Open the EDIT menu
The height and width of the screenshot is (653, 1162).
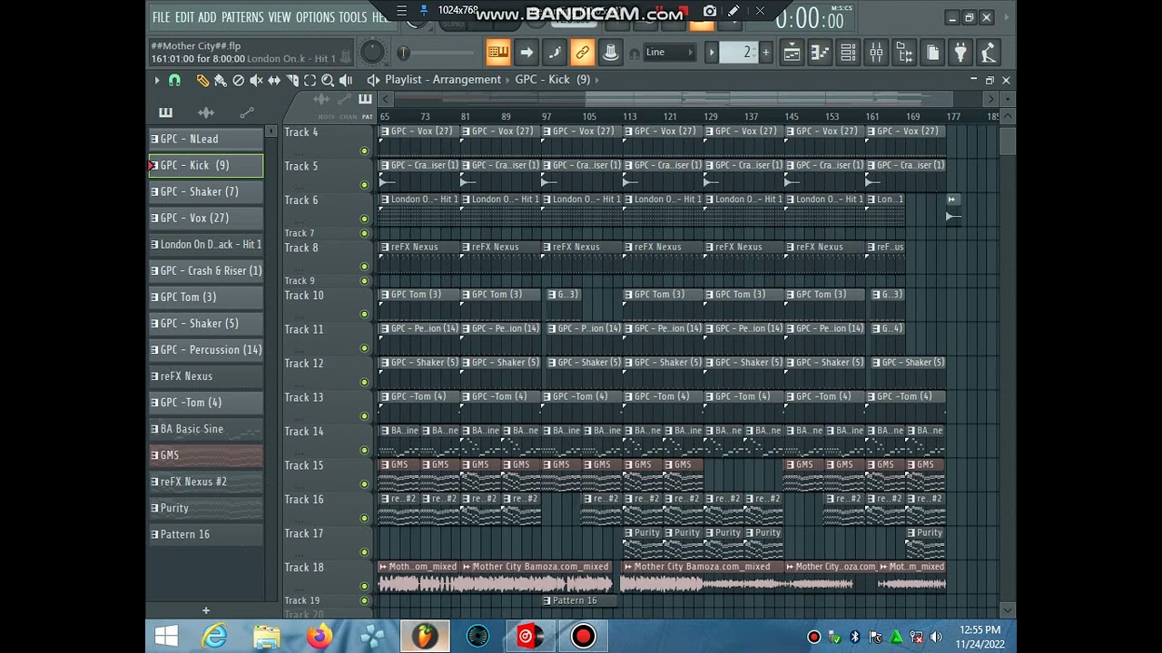click(184, 17)
